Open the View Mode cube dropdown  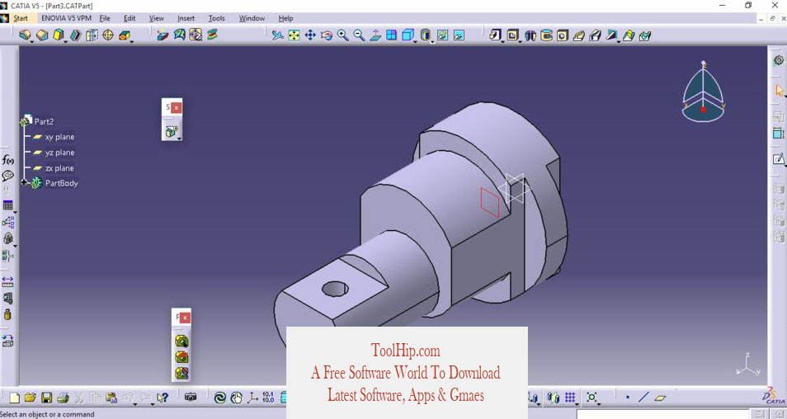coord(415,41)
